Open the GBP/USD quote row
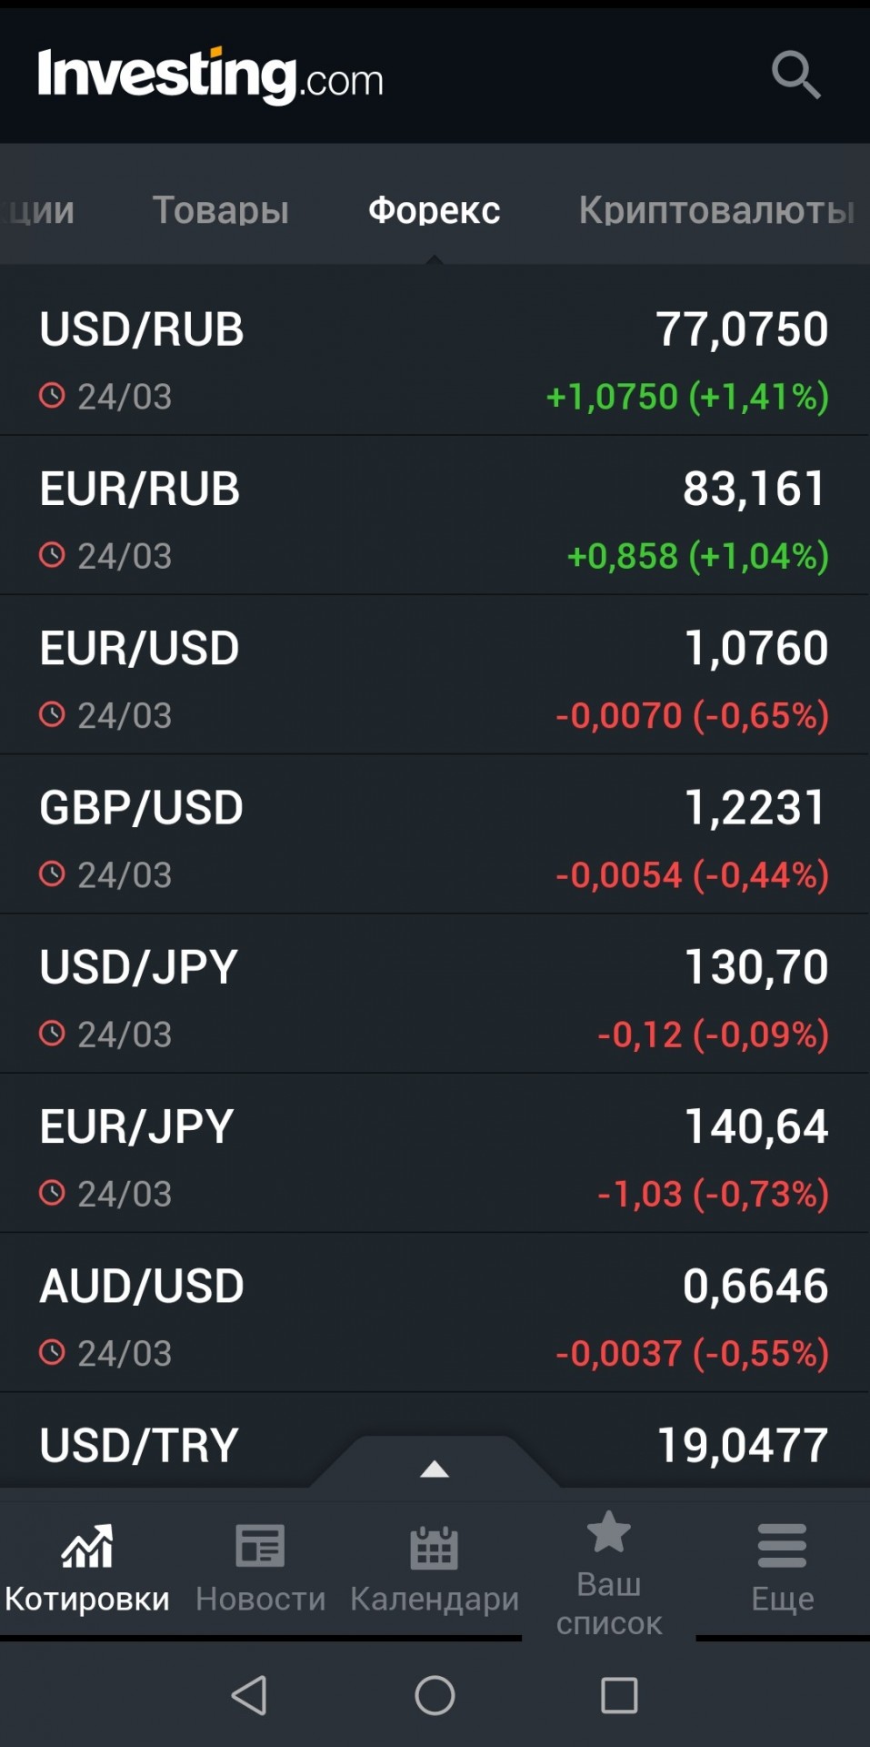 (435, 833)
